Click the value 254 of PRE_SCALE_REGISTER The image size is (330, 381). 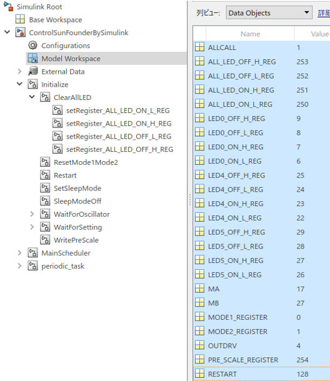tap(302, 360)
